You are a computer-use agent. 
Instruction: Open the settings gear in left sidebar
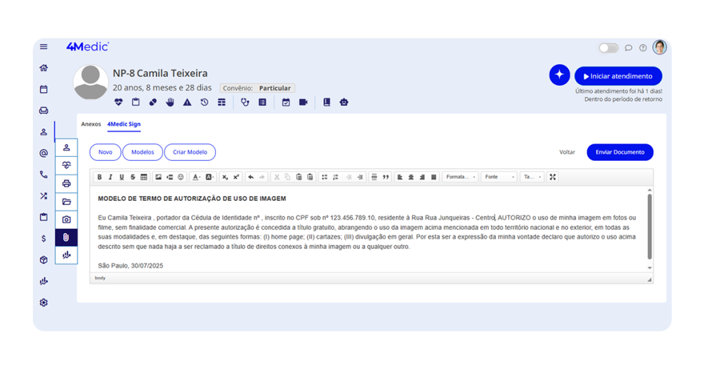pos(43,303)
